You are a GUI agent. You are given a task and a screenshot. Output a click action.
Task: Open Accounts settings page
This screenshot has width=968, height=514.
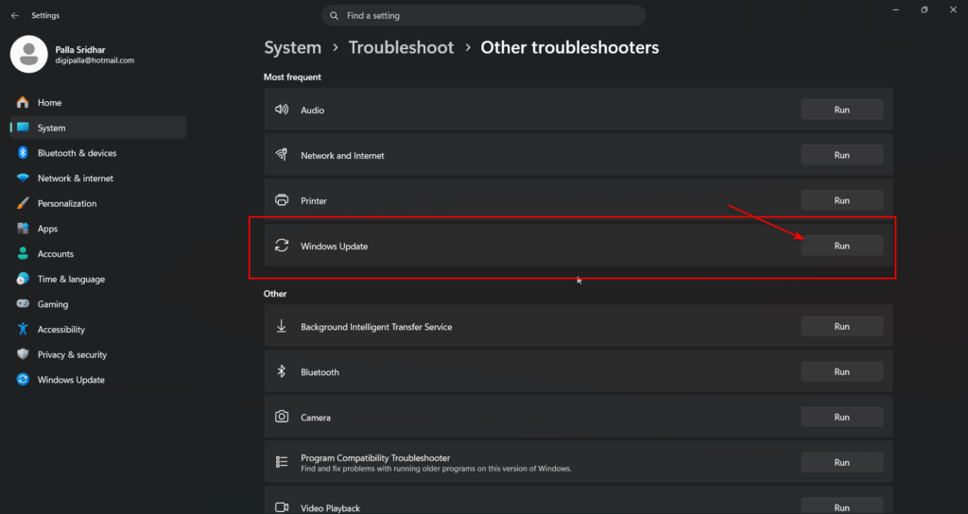pos(98,253)
